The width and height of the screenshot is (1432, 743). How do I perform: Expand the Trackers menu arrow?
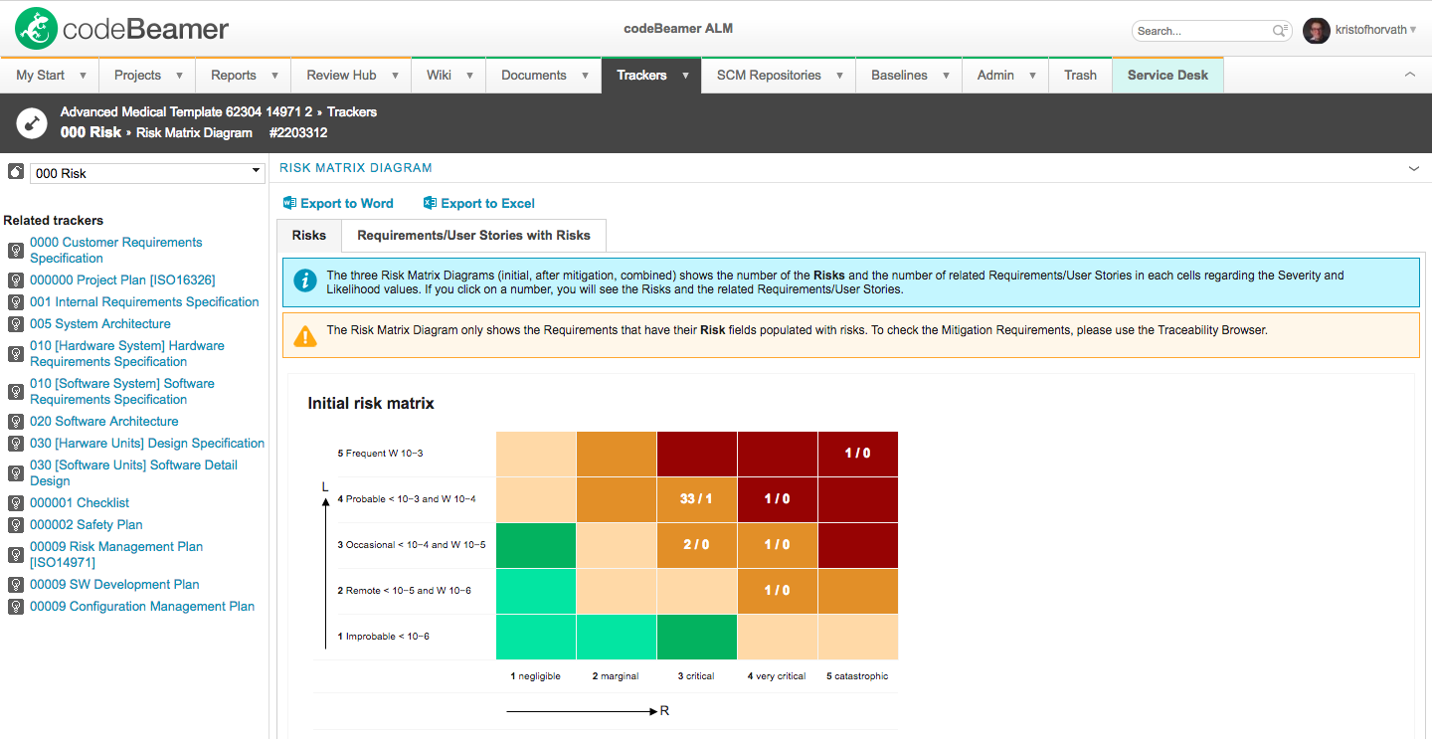(x=685, y=76)
